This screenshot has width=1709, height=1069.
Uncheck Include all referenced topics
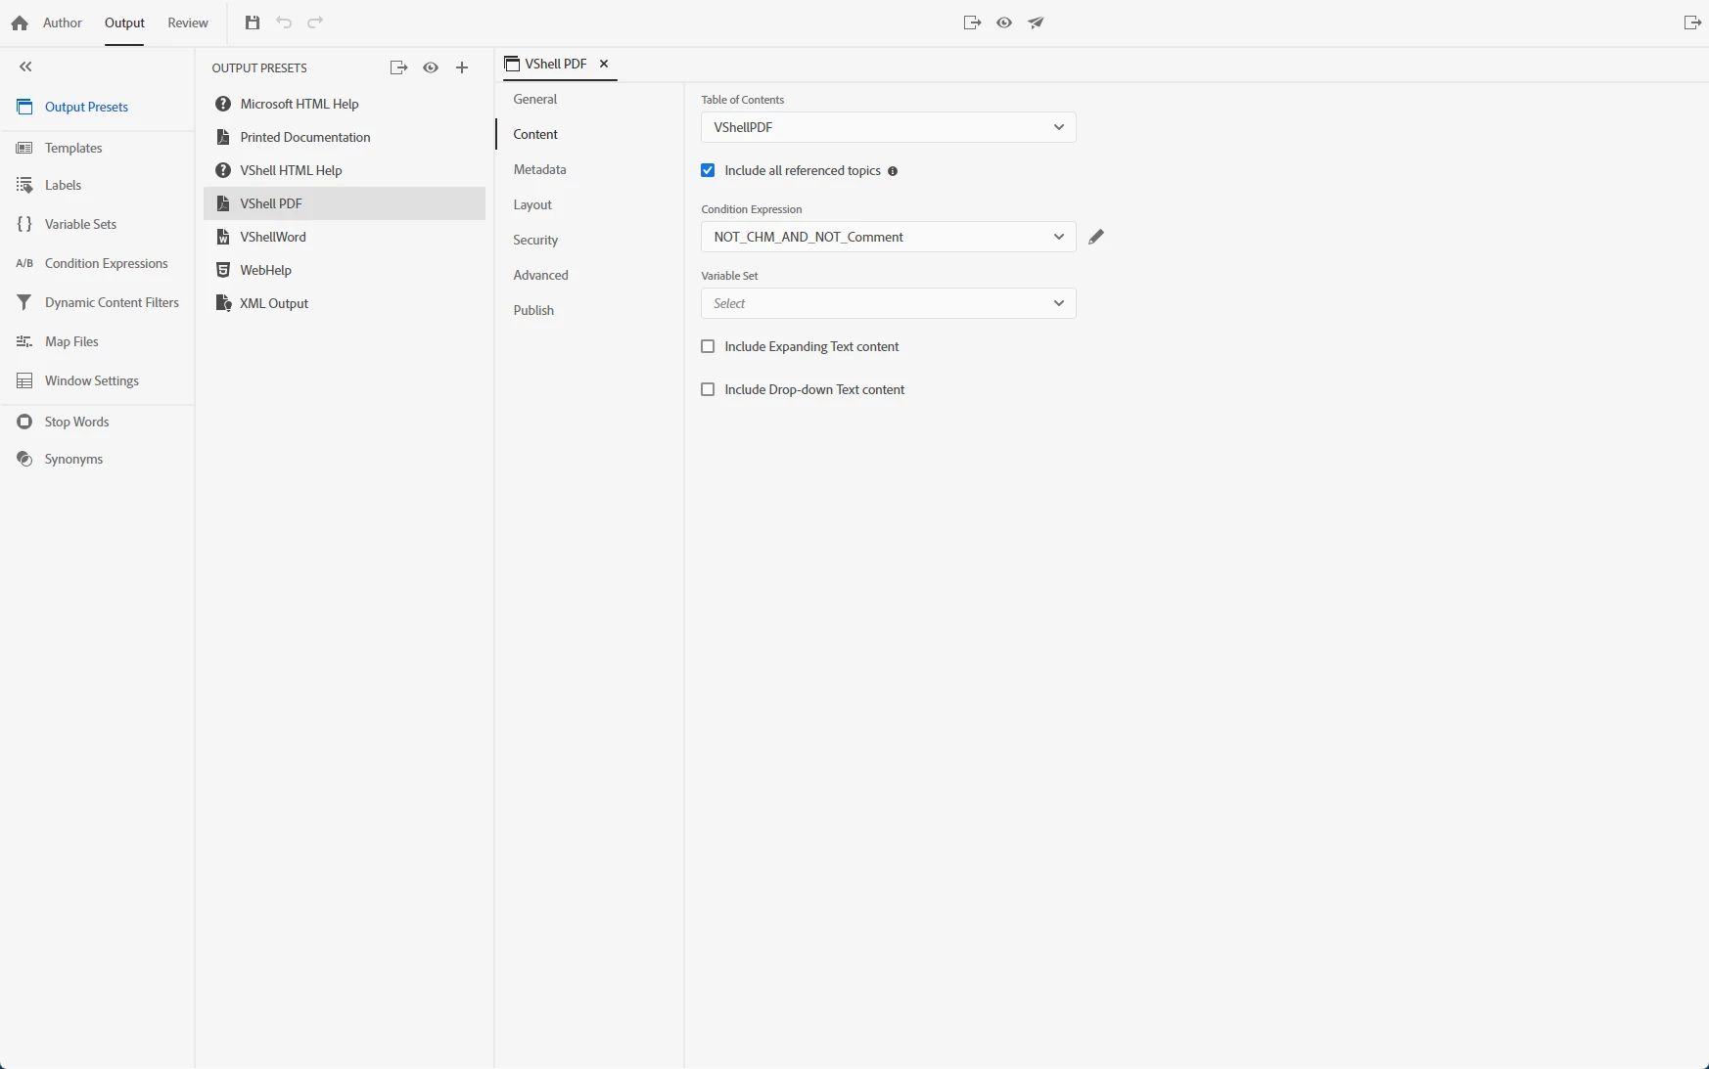coord(708,170)
